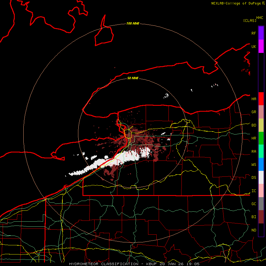The height and width of the screenshot is (266, 266).
Task: Click the GC gray legend swatch
Action: [261, 204]
